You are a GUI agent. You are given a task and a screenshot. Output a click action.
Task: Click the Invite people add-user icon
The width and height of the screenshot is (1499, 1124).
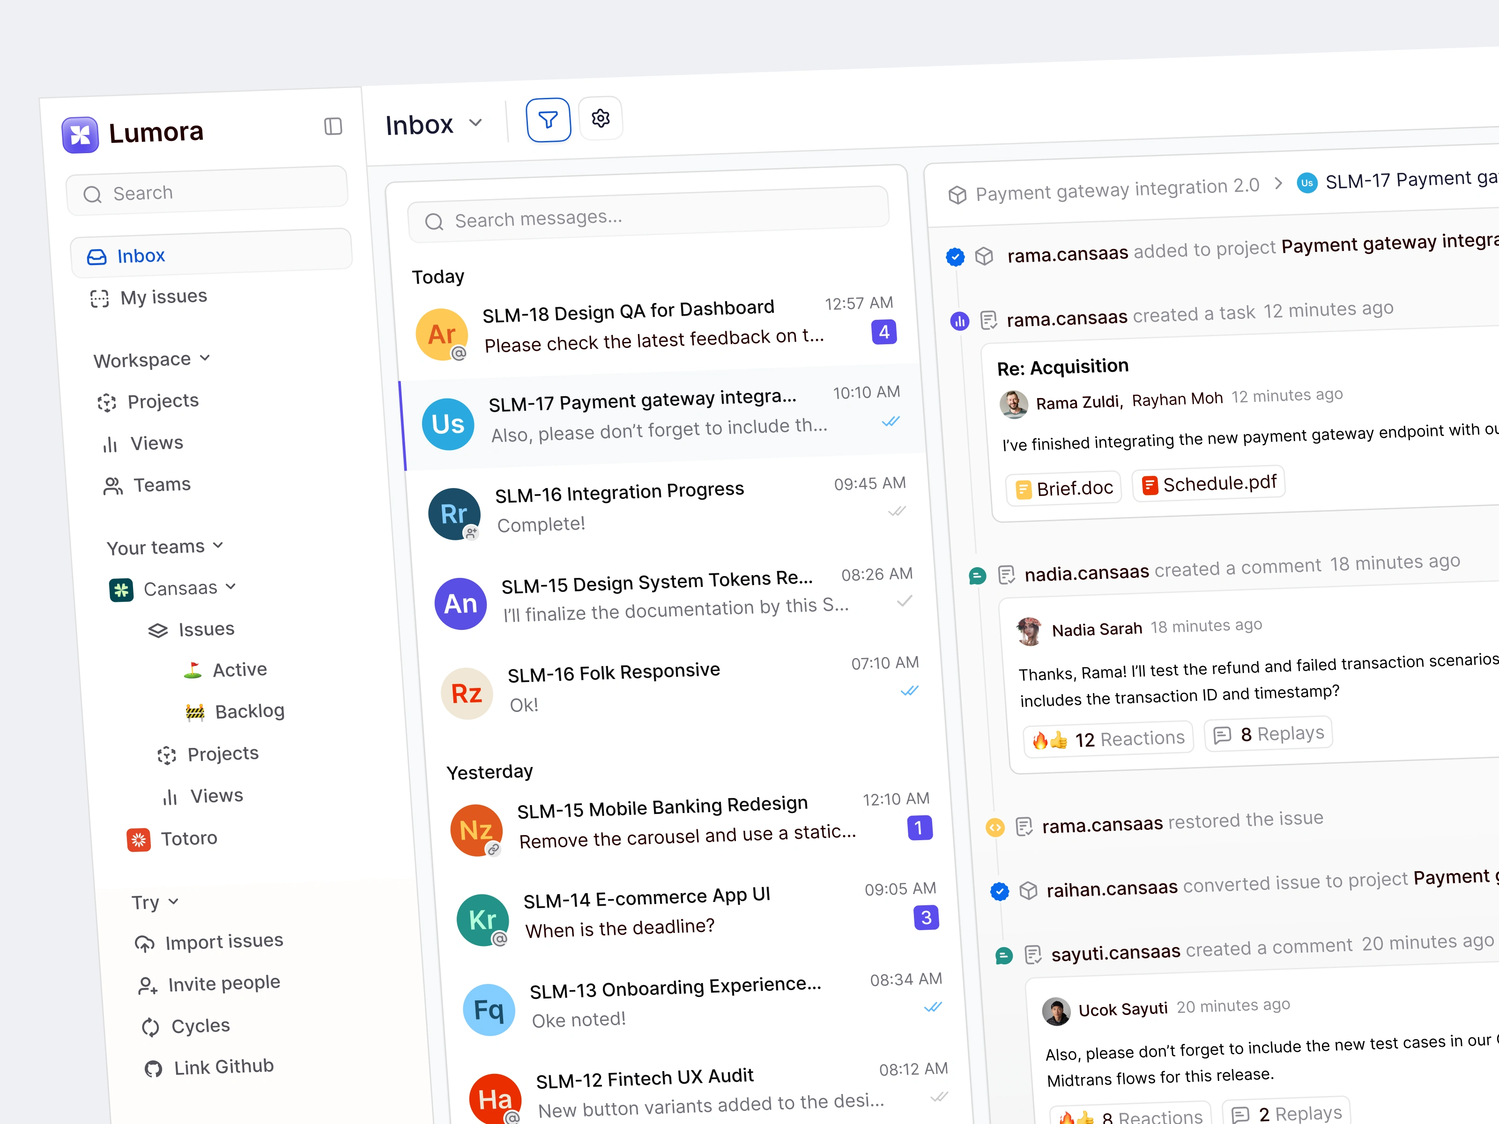pyautogui.click(x=147, y=986)
